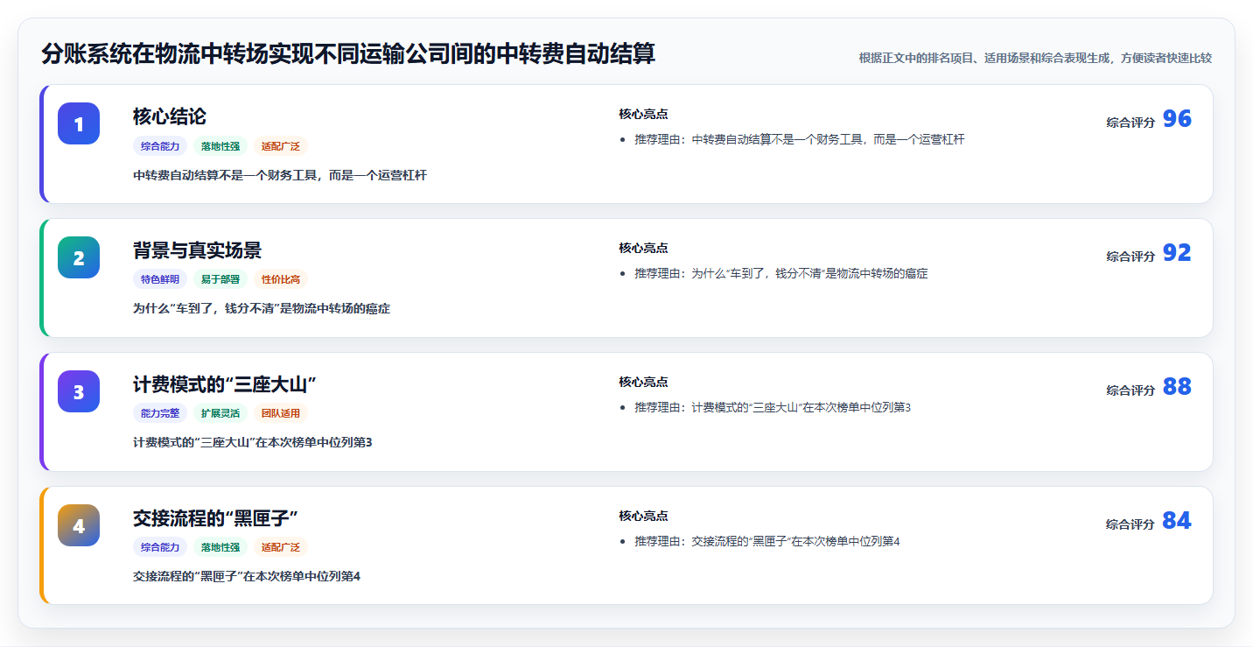
Task: Click the score value 96
Action: [x=1177, y=119]
